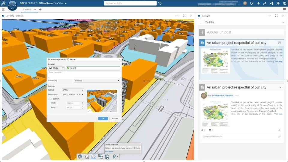Select the City Play tab
This screenshot has width=288, height=162.
[x=27, y=9]
